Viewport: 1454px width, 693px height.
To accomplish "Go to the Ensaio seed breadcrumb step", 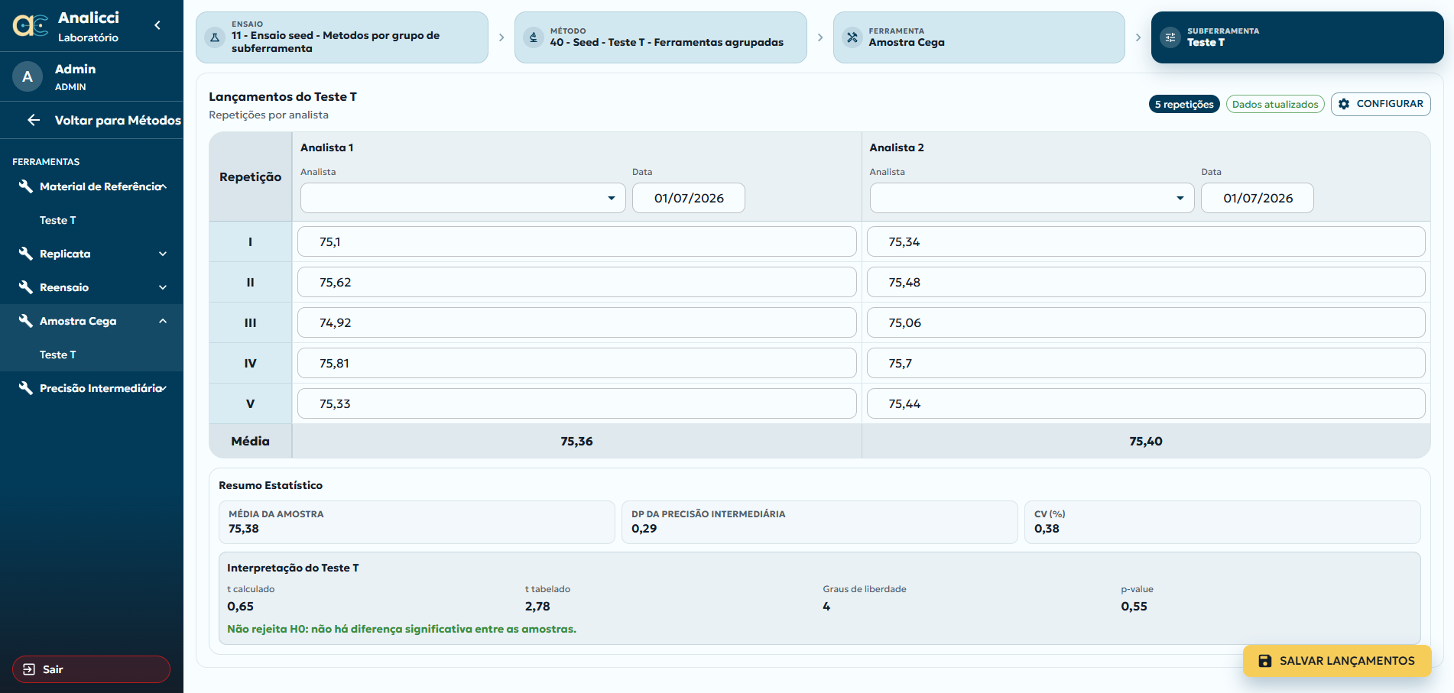I will [x=342, y=37].
